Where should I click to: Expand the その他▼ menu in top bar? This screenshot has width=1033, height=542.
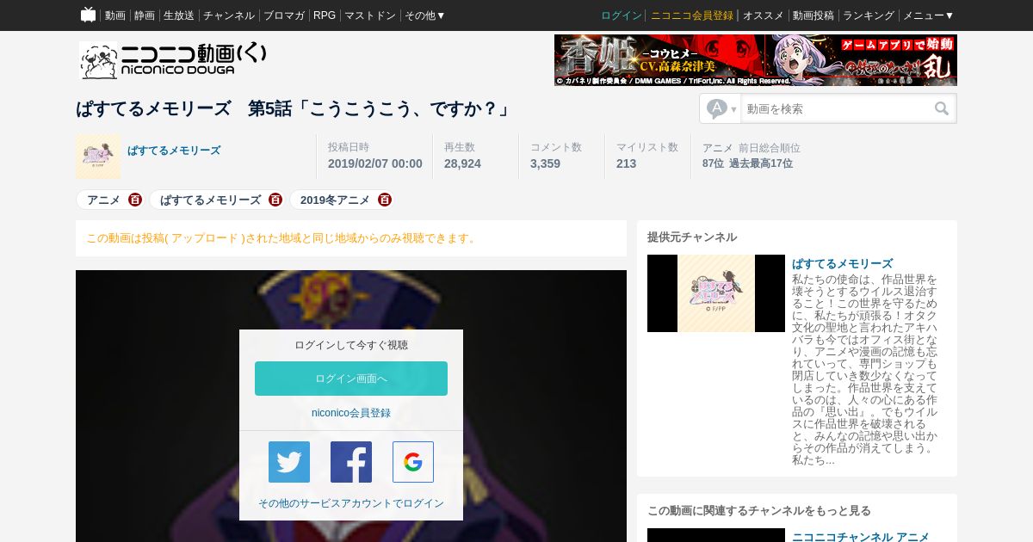[425, 15]
